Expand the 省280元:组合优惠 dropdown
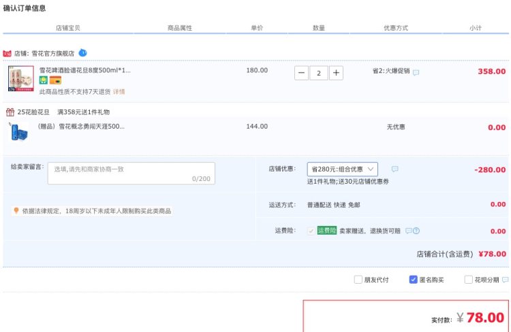511x332 pixels. coord(343,169)
